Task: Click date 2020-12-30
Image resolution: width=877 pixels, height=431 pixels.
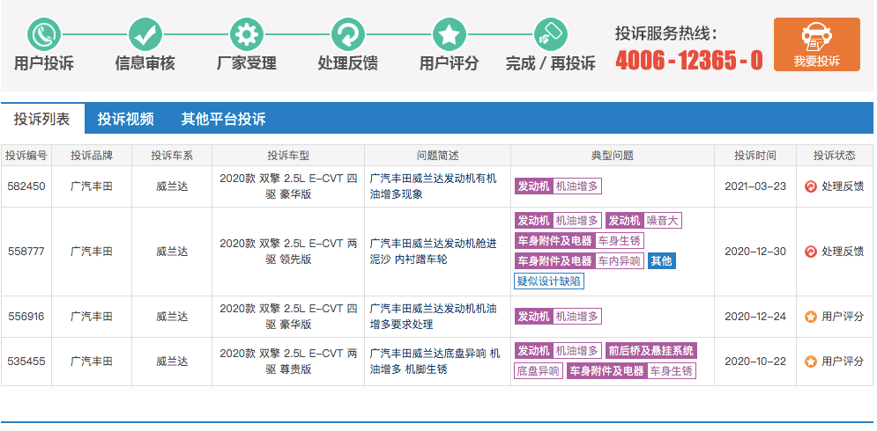Action: click(755, 252)
